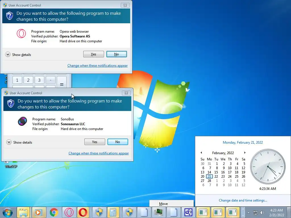Click the equals button in Calculator
This screenshot has height=218, width=291.
(x=62, y=82)
